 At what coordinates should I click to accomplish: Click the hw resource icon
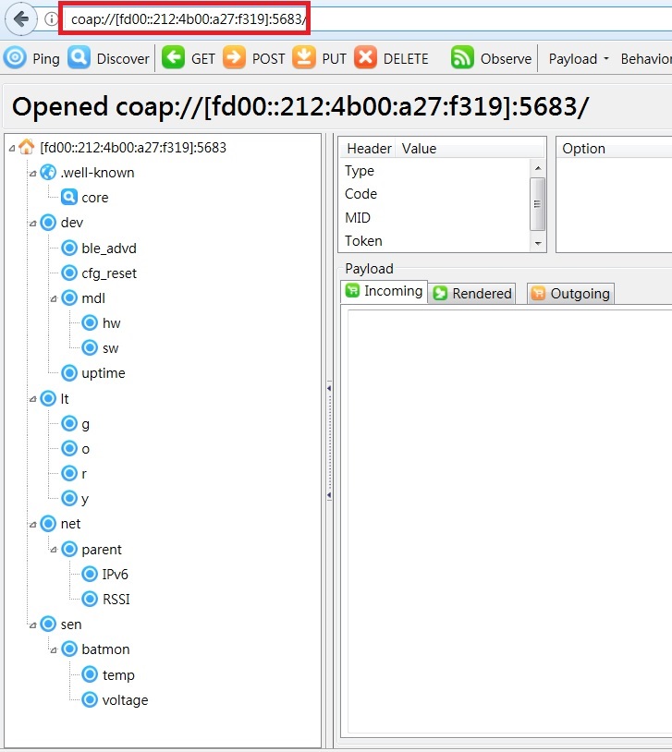pos(90,322)
